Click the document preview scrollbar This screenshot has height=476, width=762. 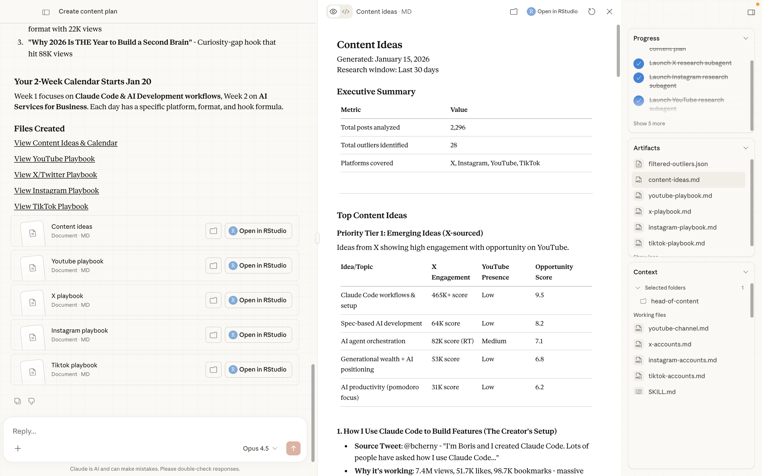618,51
